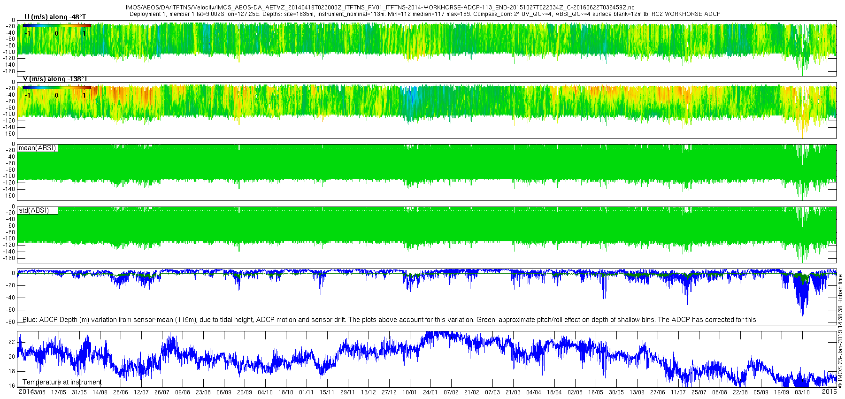The image size is (845, 399).
Task: Click the 'Temperature at instrument' label
Action: [62, 382]
